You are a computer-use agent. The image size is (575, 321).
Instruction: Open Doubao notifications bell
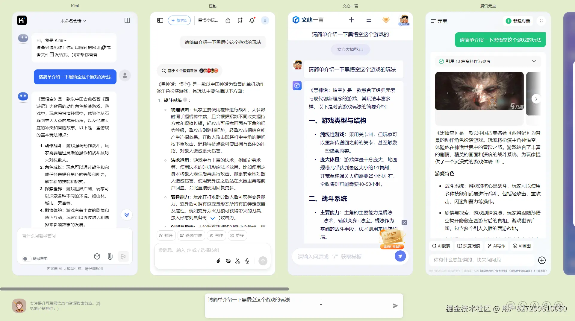point(252,20)
